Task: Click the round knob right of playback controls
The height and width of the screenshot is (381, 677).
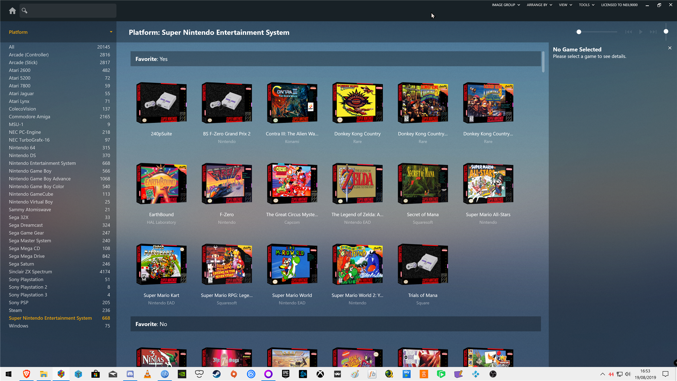Action: click(x=666, y=31)
